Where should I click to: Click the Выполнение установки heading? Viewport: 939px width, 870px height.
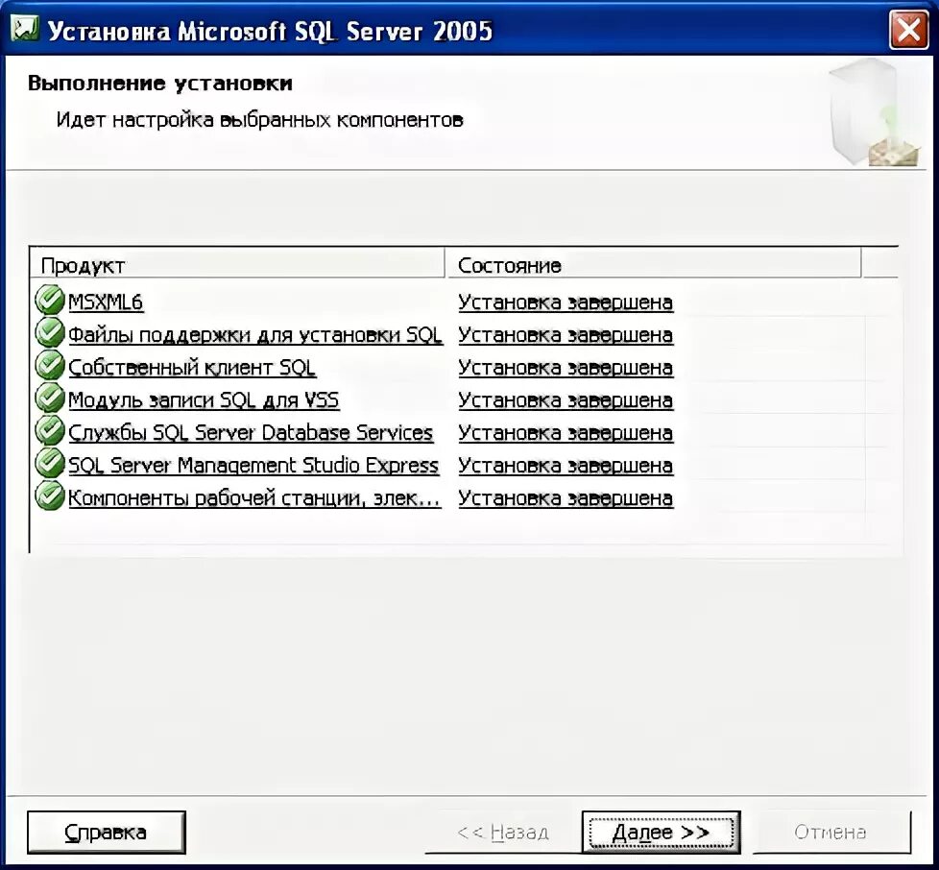pos(160,84)
